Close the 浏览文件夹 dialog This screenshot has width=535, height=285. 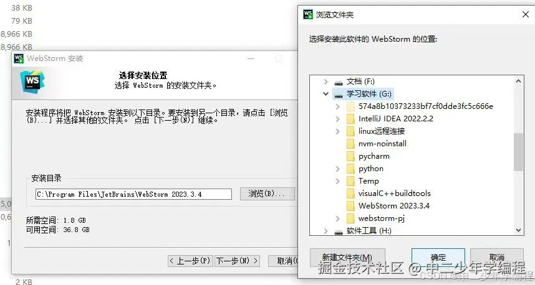tap(526, 14)
